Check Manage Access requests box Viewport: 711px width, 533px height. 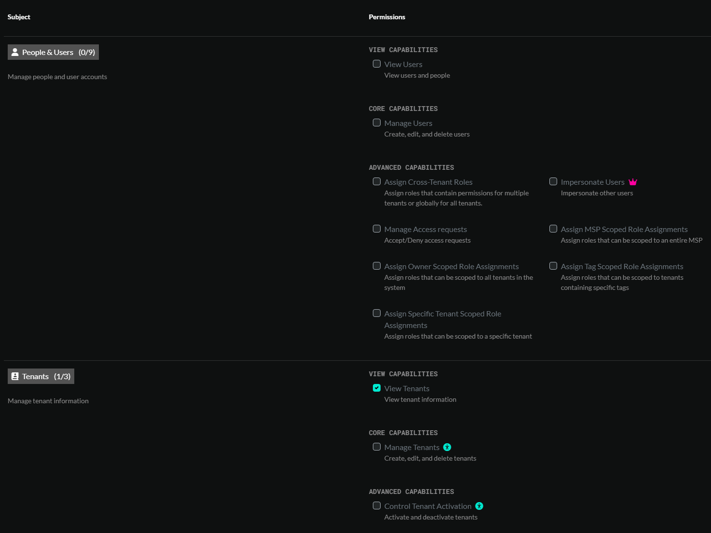(x=377, y=229)
